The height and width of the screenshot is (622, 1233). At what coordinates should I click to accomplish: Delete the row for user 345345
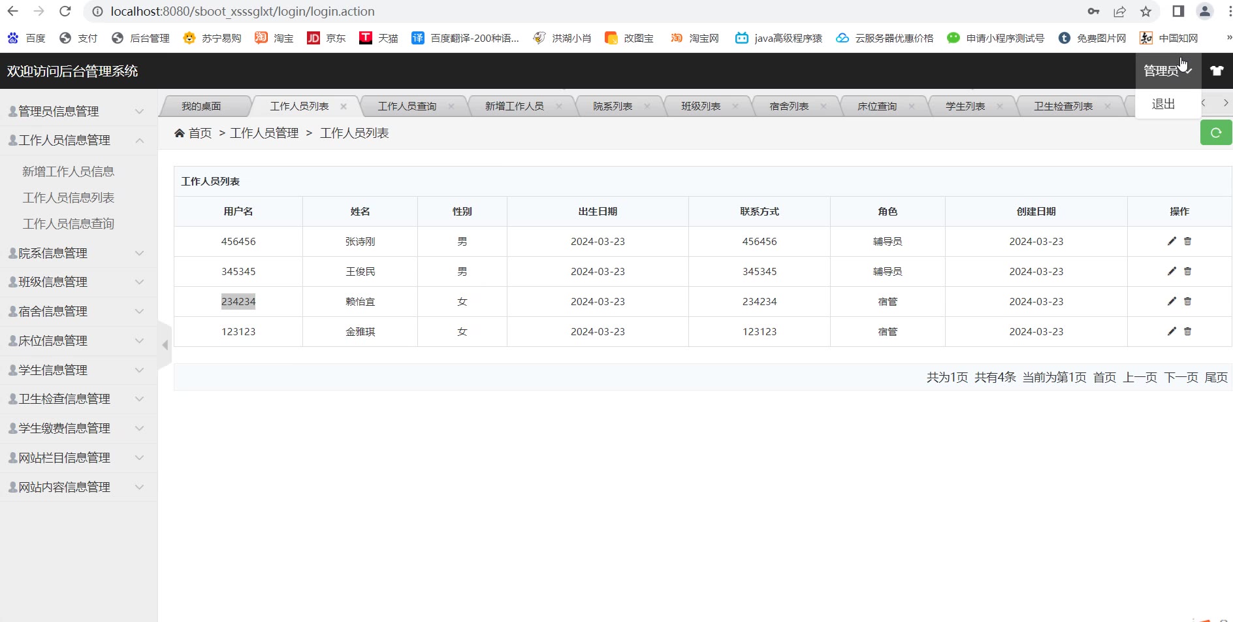point(1188,271)
